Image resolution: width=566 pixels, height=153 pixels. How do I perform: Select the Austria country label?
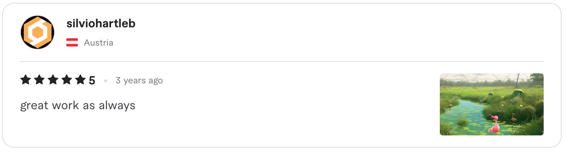click(x=98, y=43)
